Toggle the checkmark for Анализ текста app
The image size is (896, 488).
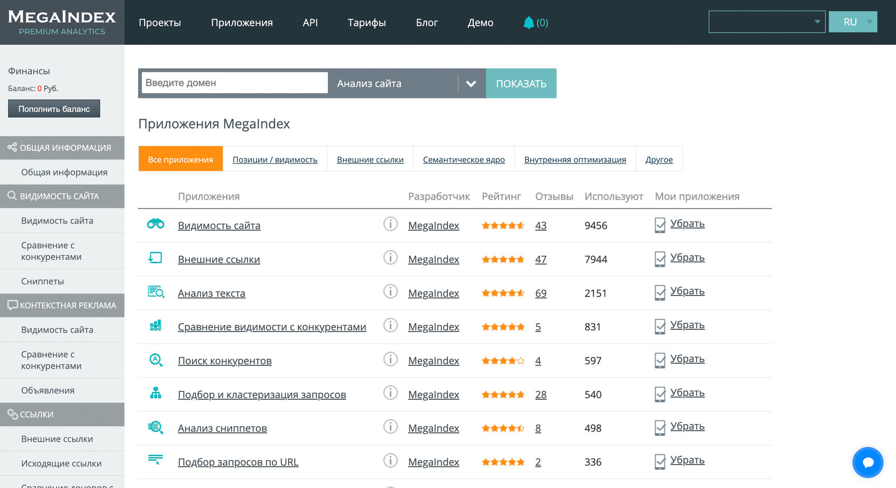(x=660, y=292)
